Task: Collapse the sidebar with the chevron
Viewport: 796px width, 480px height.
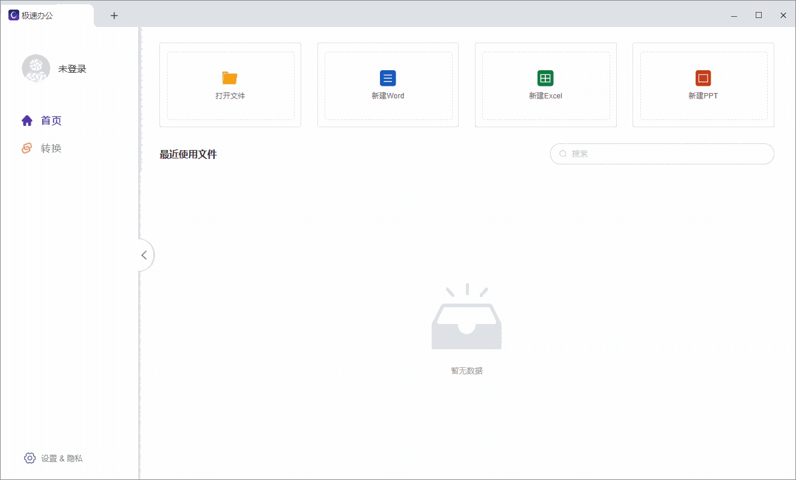Action: pyautogui.click(x=144, y=255)
